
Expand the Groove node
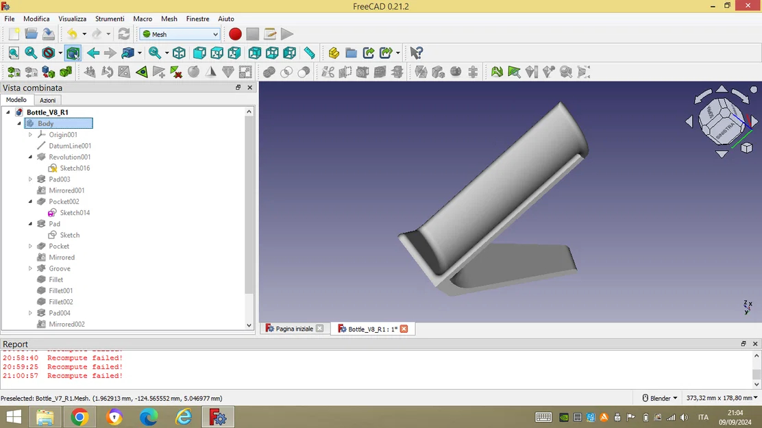click(x=30, y=268)
